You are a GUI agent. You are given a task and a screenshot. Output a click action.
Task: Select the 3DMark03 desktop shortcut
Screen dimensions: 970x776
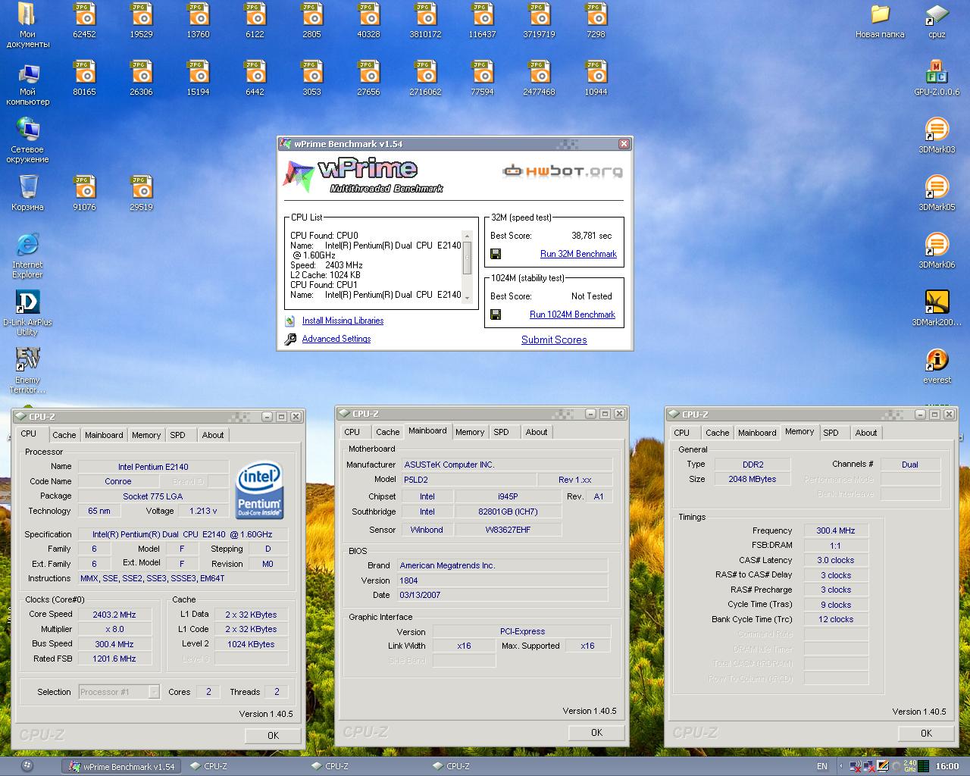937,136
